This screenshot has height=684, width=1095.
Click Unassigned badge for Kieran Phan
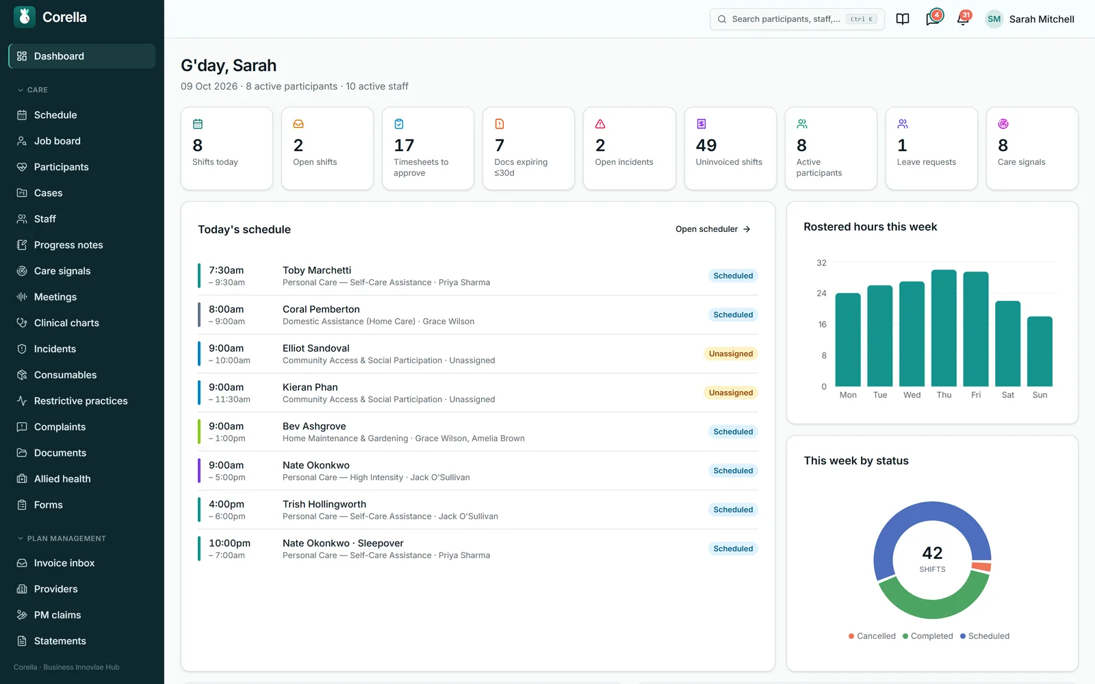(x=731, y=393)
